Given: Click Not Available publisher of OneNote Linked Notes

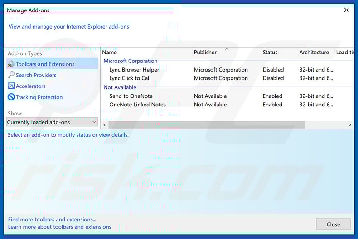Looking at the screenshot, I should click(x=210, y=105).
